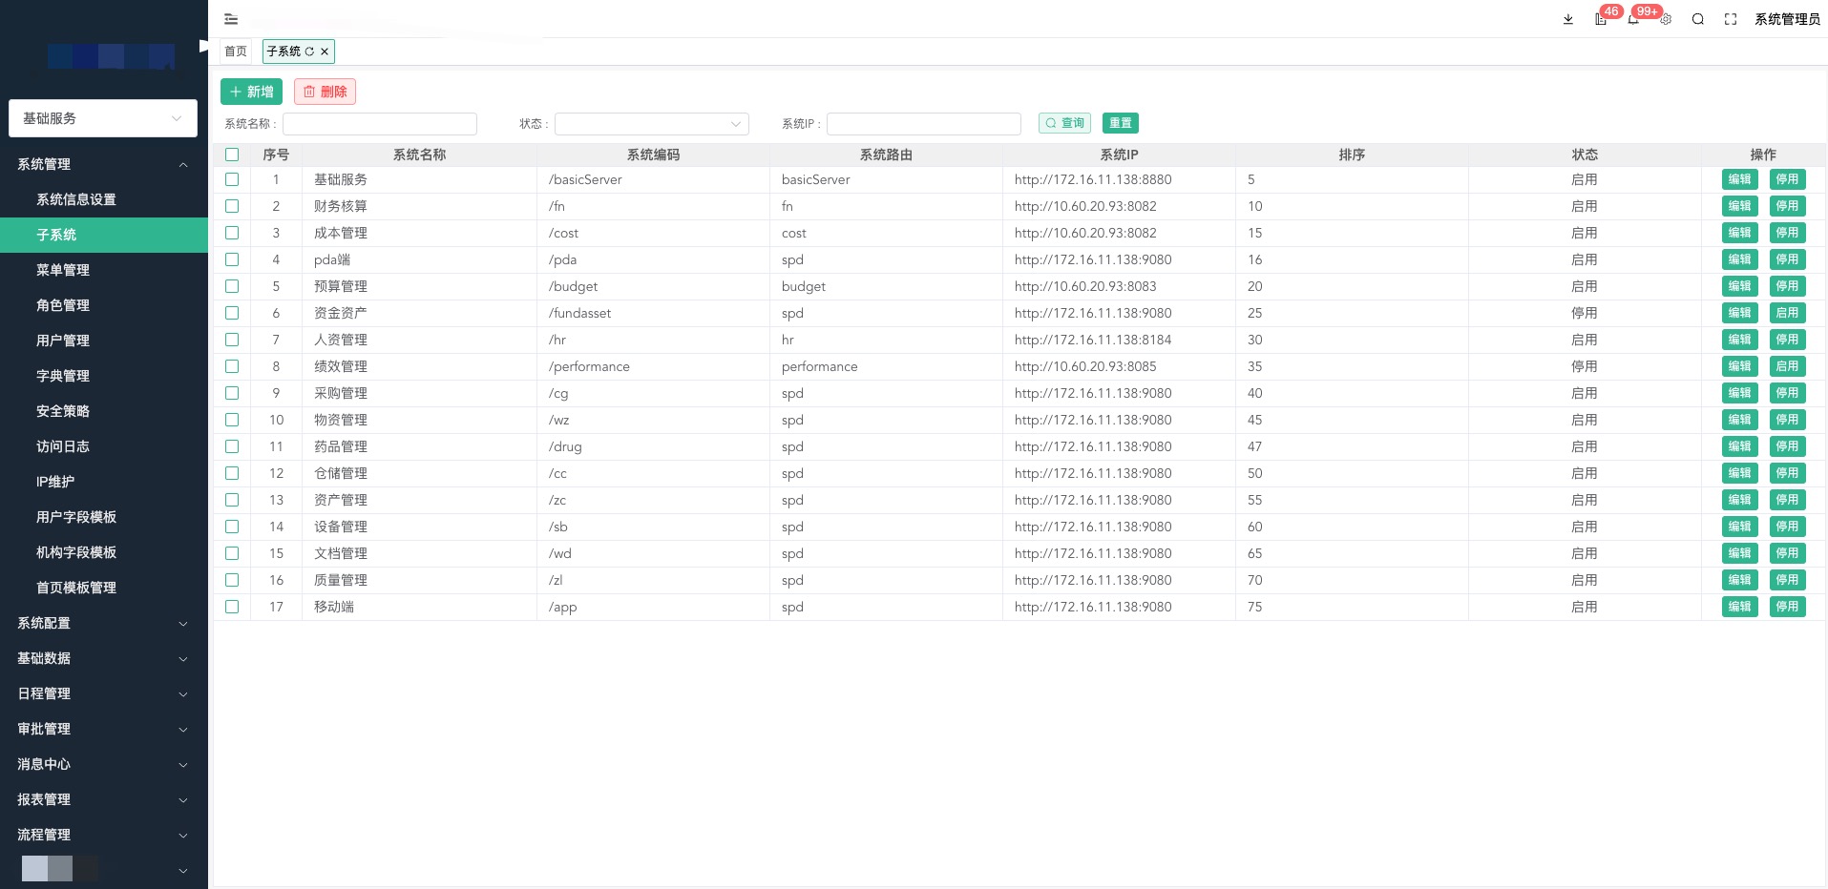Open the 系统管理员 user menu
This screenshot has height=889, width=1828.
[x=1787, y=19]
